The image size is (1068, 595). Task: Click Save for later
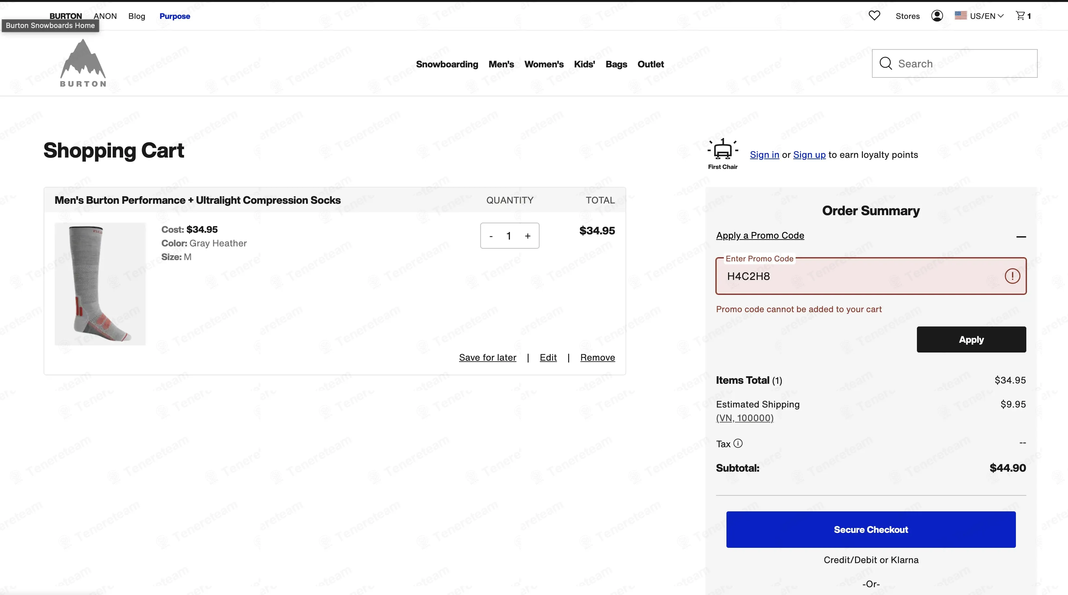(x=487, y=358)
